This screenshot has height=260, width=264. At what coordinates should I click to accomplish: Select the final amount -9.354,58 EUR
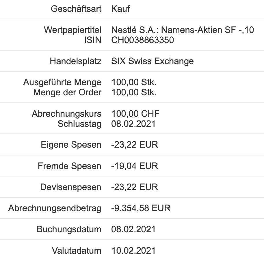tap(141, 208)
